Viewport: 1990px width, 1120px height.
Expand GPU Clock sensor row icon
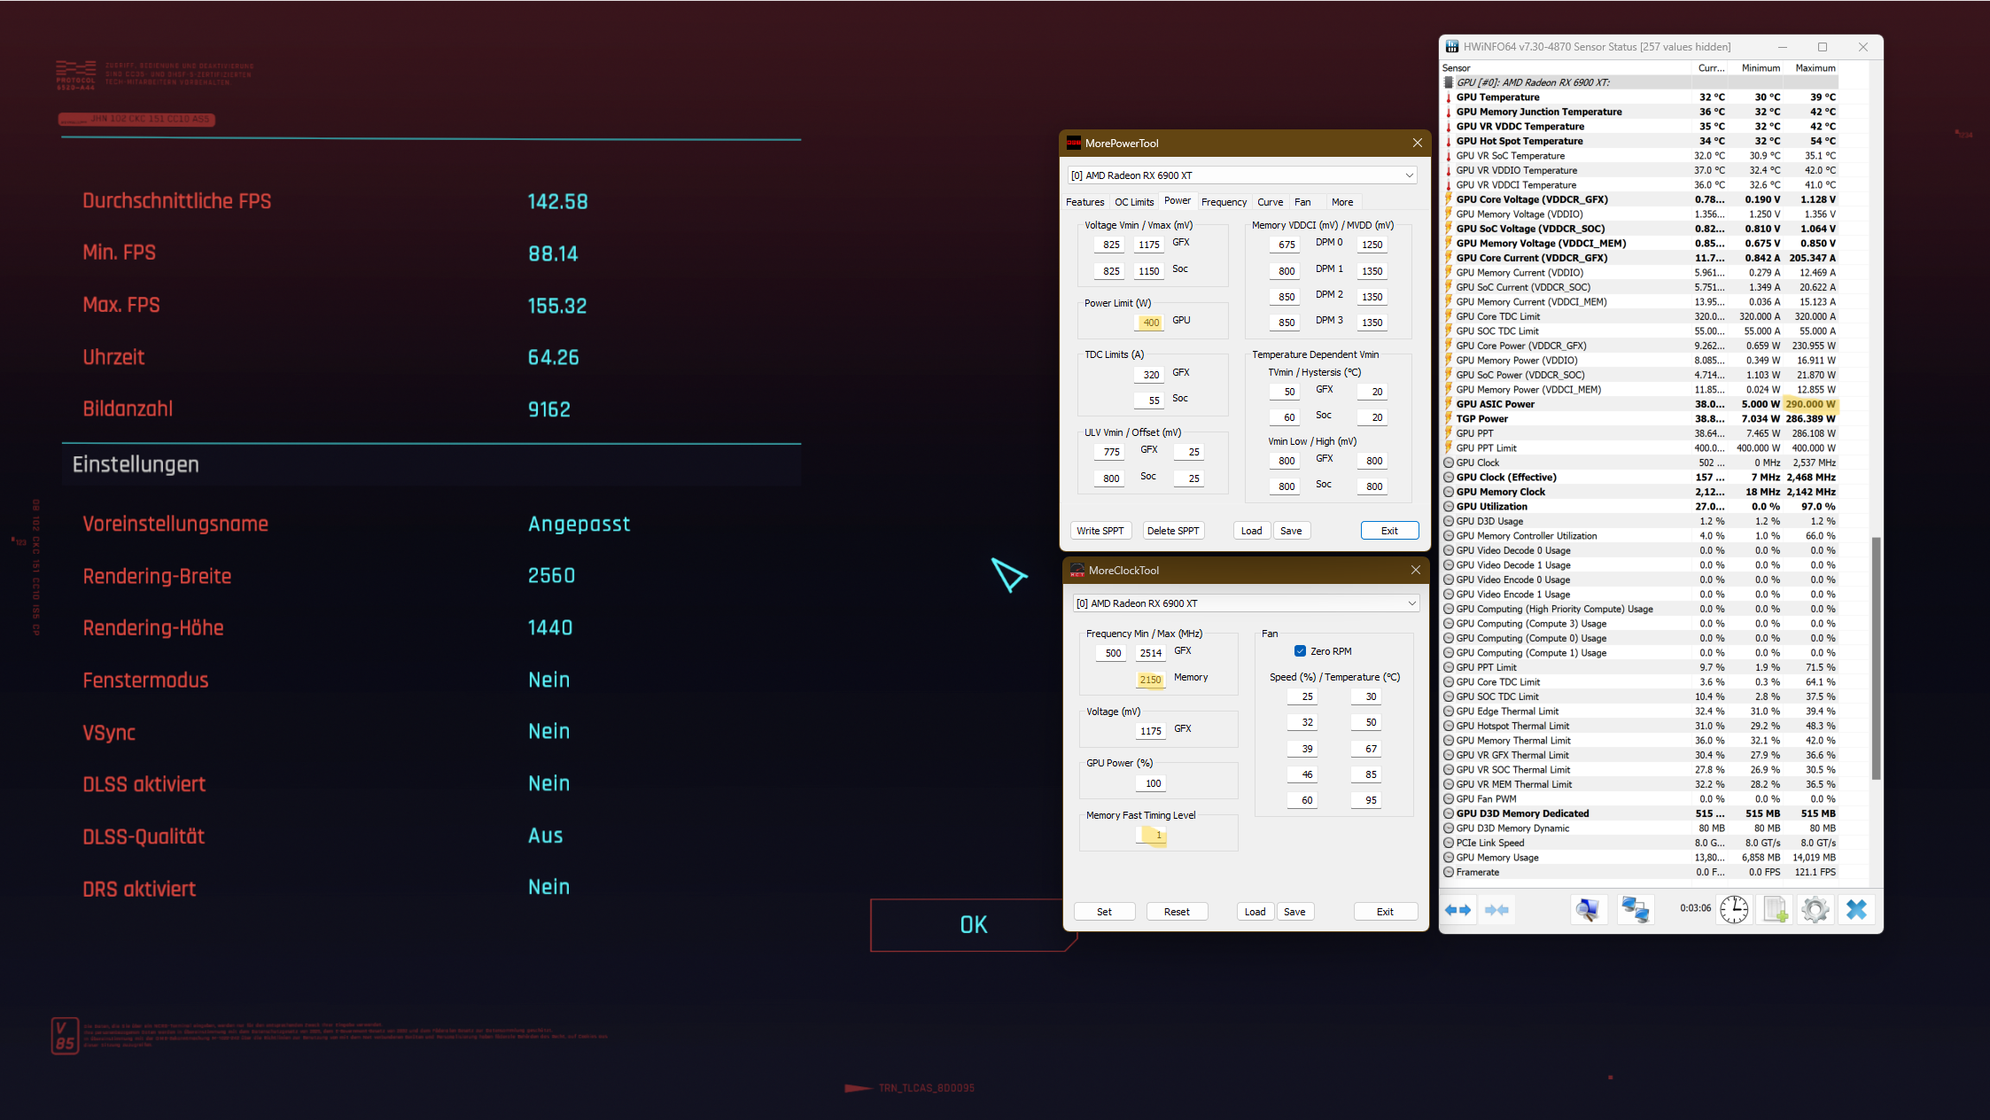pyautogui.click(x=1449, y=463)
